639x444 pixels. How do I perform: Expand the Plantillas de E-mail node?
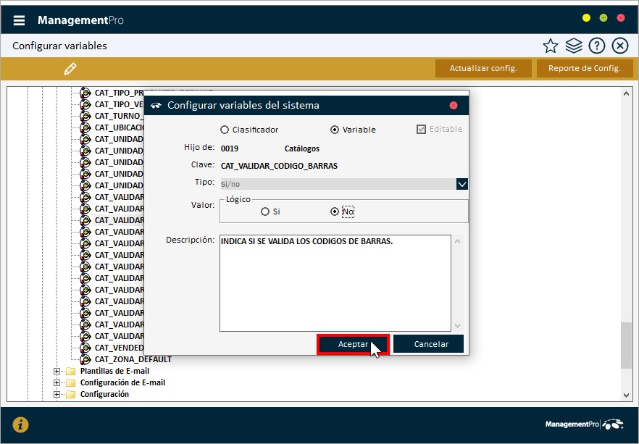(x=57, y=371)
